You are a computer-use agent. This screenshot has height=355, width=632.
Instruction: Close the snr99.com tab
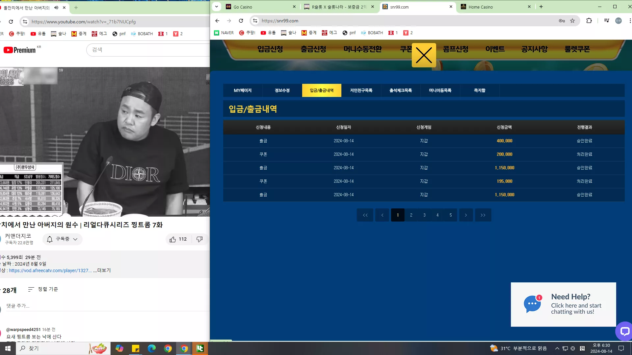coord(451,7)
